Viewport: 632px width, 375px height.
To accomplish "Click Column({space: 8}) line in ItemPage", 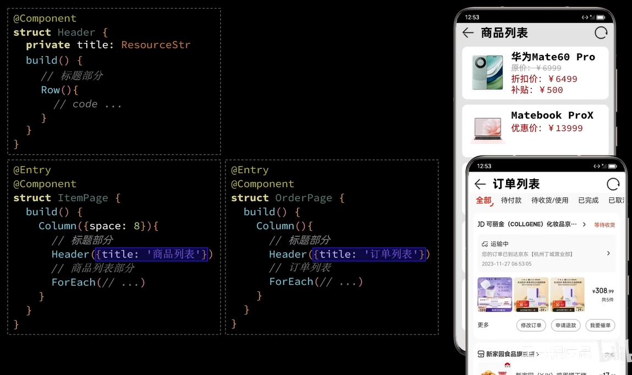I will (x=99, y=226).
